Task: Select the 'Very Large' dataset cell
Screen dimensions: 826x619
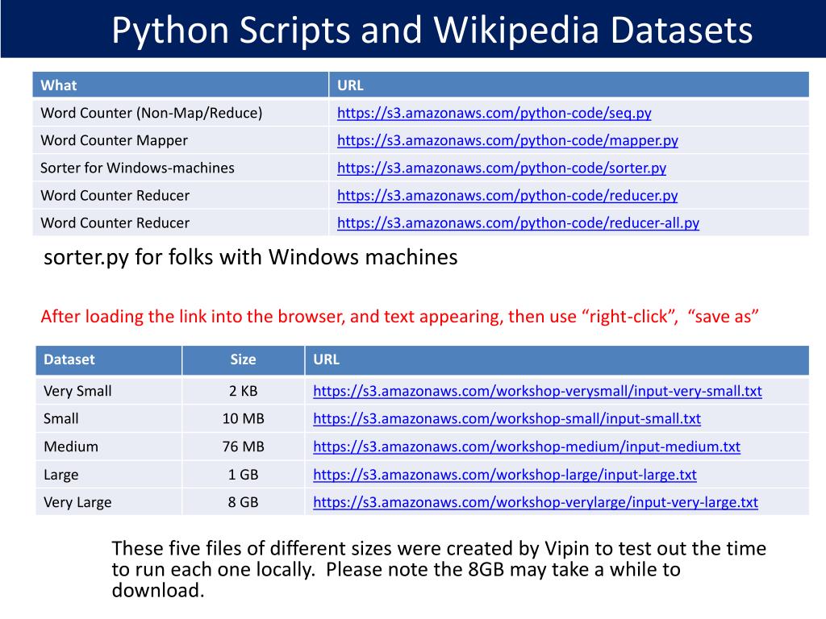Action: click(x=109, y=502)
